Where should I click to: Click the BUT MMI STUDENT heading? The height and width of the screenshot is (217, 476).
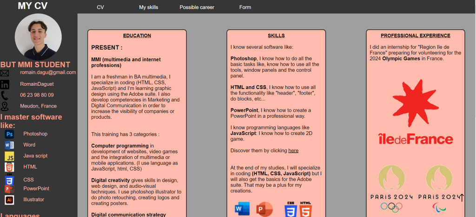click(35, 64)
